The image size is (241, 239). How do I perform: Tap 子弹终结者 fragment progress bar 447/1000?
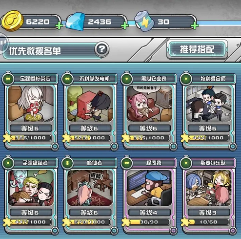point(30,222)
